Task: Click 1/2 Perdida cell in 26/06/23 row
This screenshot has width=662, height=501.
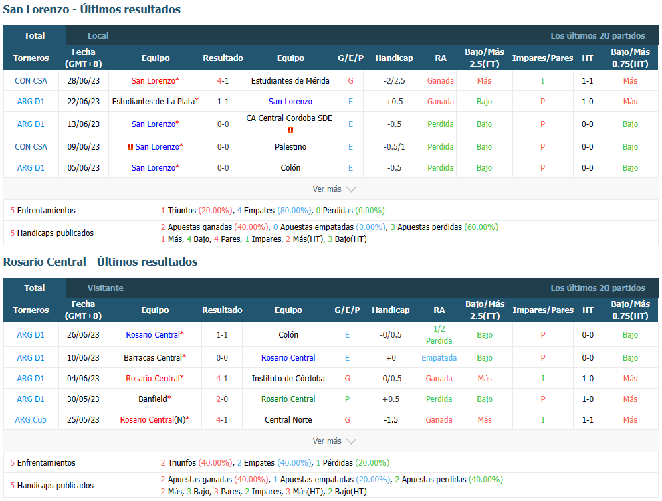Action: pos(439,335)
